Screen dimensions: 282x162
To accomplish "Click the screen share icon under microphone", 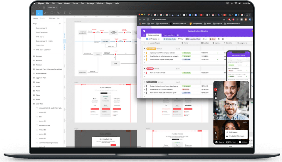I will point(216,98).
